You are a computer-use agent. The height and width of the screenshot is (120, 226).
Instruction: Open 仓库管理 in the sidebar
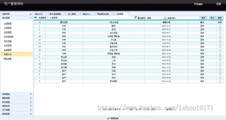point(8,50)
